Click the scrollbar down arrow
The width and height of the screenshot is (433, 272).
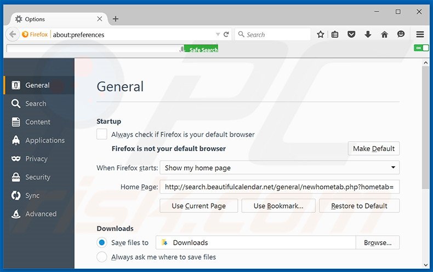click(425, 265)
